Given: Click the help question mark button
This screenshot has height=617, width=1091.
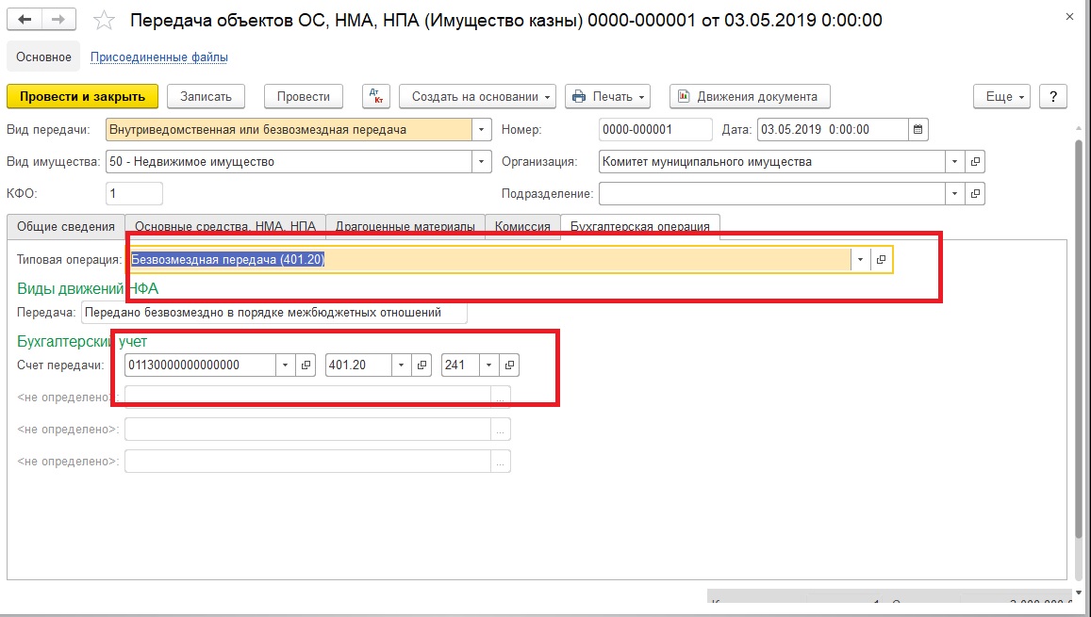Looking at the screenshot, I should click(x=1052, y=96).
